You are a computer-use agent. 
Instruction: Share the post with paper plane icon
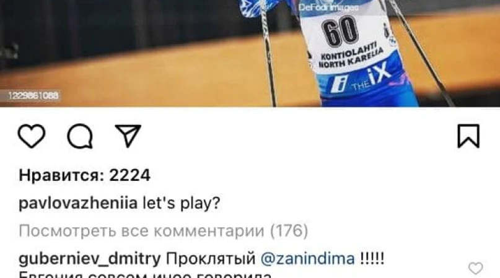[x=128, y=136]
